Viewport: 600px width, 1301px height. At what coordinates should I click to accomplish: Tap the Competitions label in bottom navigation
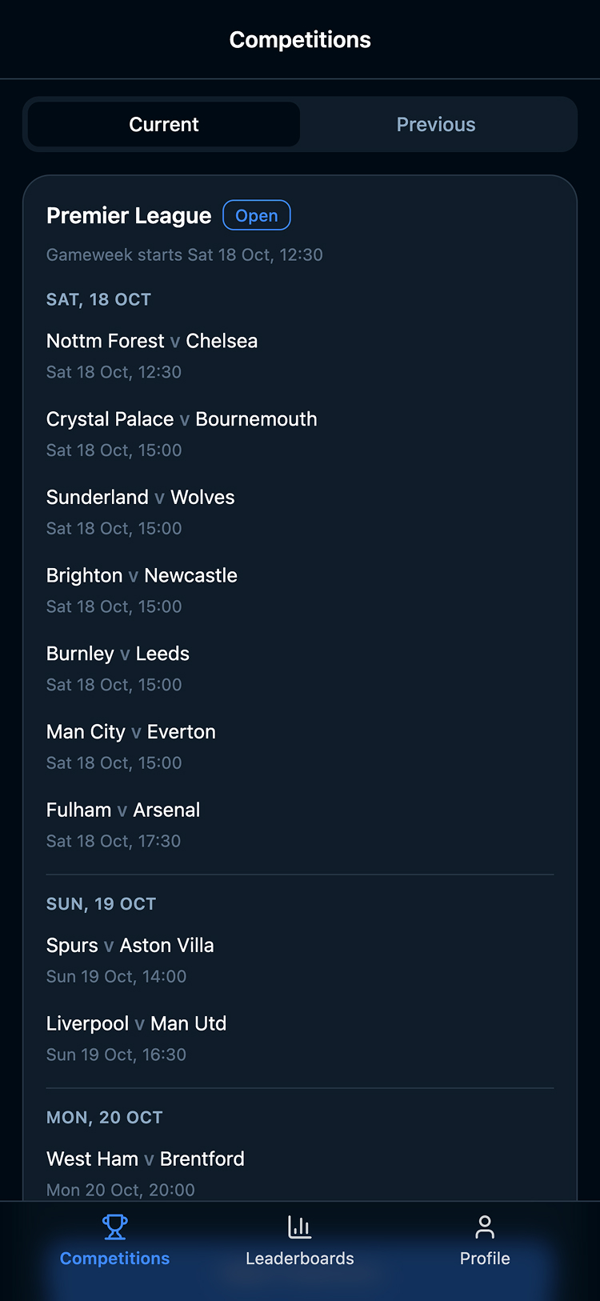(x=114, y=1259)
